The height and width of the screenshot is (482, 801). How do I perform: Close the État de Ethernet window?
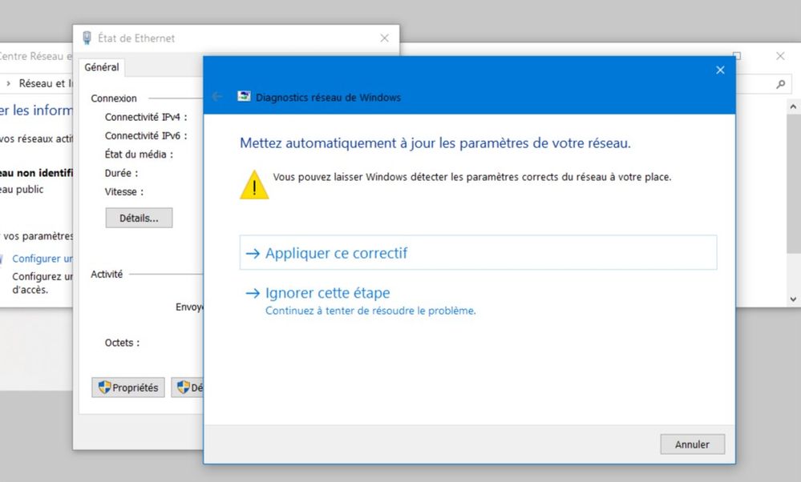click(384, 38)
